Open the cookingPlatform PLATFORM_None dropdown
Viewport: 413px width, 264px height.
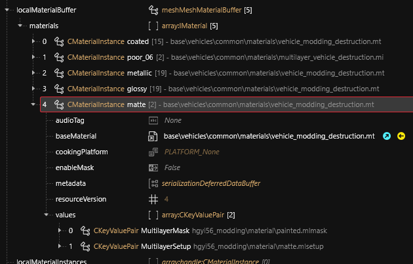click(191, 152)
